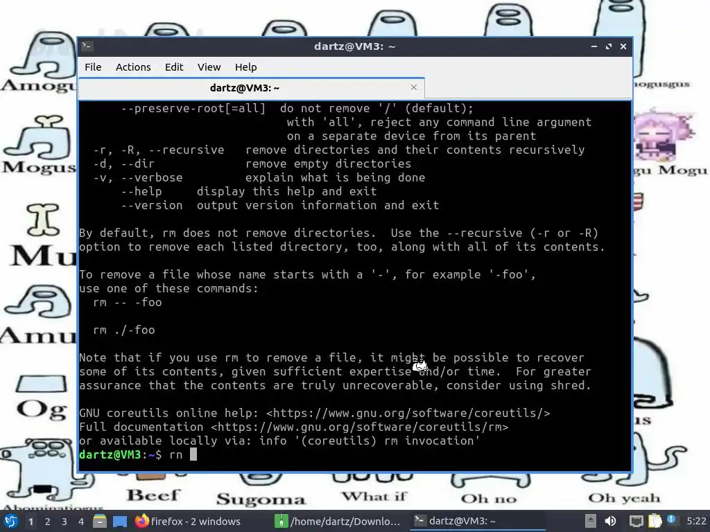
Task: Open the Lubuntu start menu
Action: (x=11, y=521)
